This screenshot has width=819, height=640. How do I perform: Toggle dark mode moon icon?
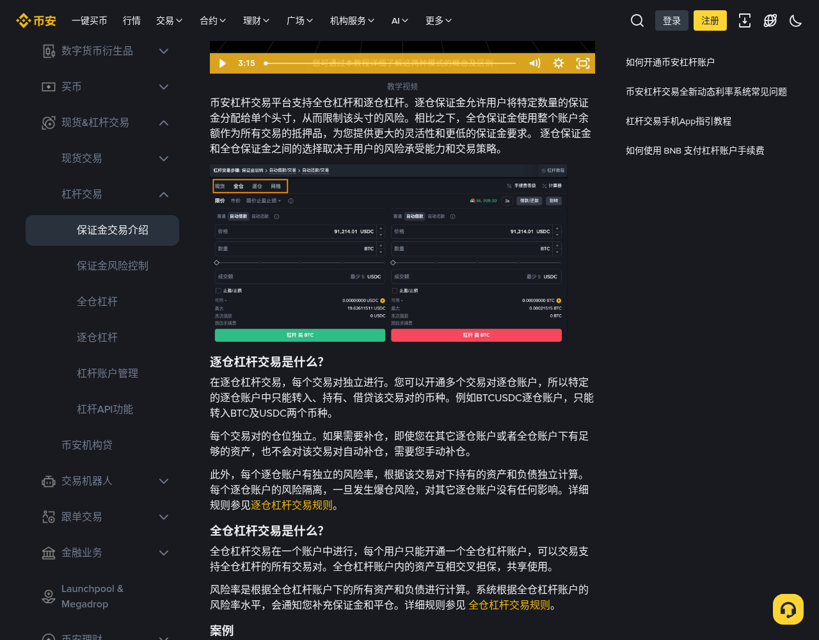(x=796, y=20)
